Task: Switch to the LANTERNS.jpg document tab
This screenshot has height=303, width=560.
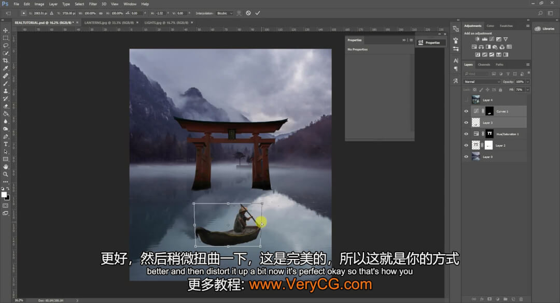Action: [x=109, y=22]
